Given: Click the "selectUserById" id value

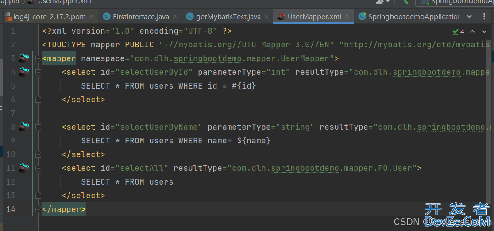Looking at the screenshot, I should coord(154,72).
